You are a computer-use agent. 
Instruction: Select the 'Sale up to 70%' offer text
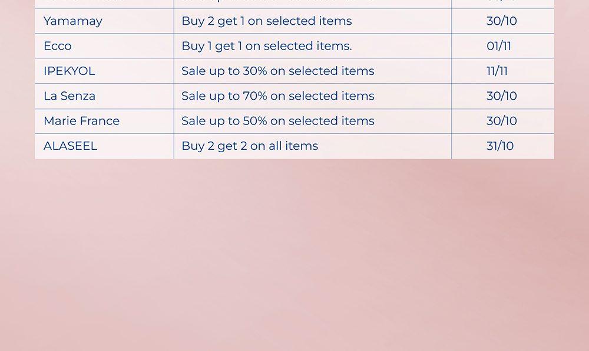tap(277, 96)
